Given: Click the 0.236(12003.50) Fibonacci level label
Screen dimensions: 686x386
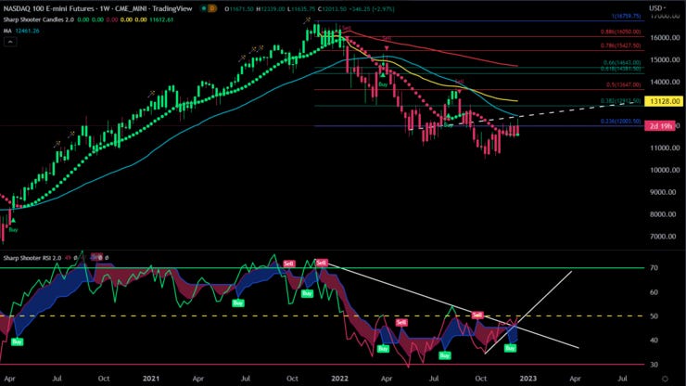Looking at the screenshot, I should point(620,122).
